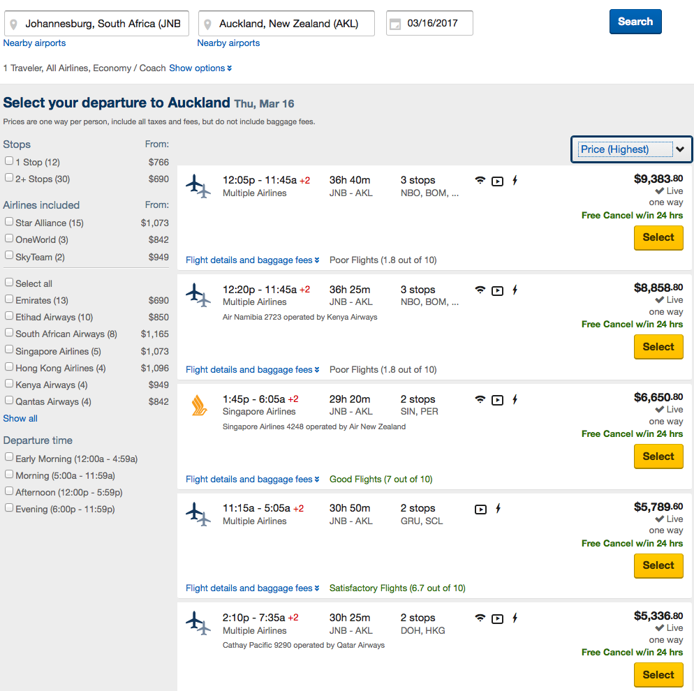This screenshot has height=691, width=694.
Task: Click power outlet icon on $8,858.80 flight
Action: pyautogui.click(x=515, y=290)
